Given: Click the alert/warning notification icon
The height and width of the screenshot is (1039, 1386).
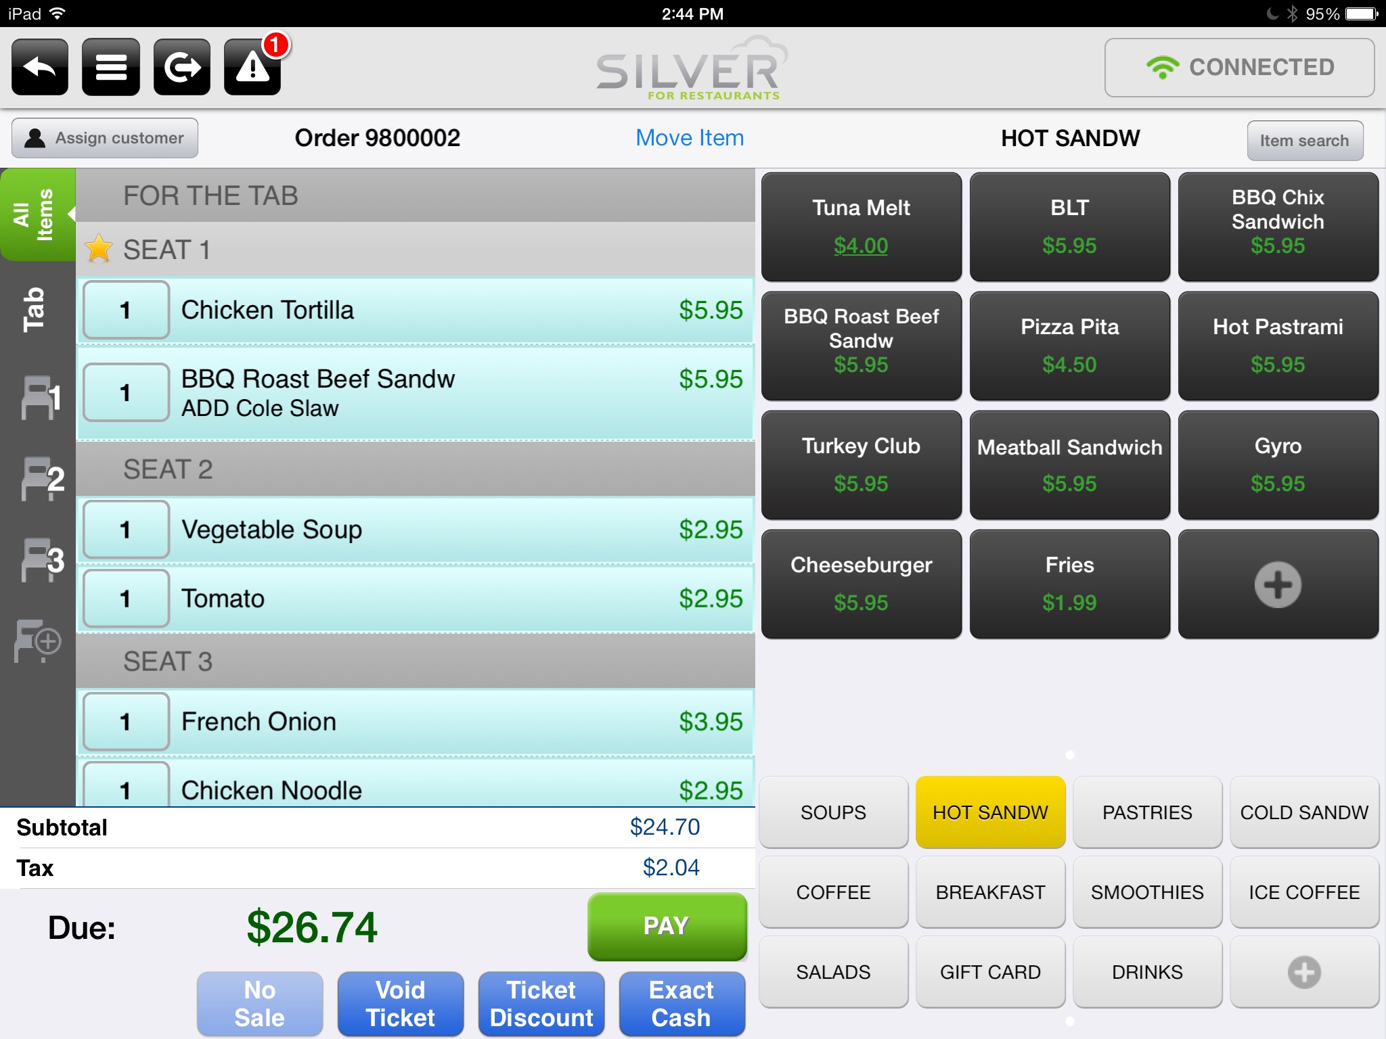Looking at the screenshot, I should tap(254, 68).
